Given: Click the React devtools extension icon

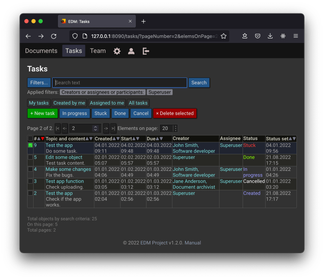Looking at the screenshot, I should 283,36.
